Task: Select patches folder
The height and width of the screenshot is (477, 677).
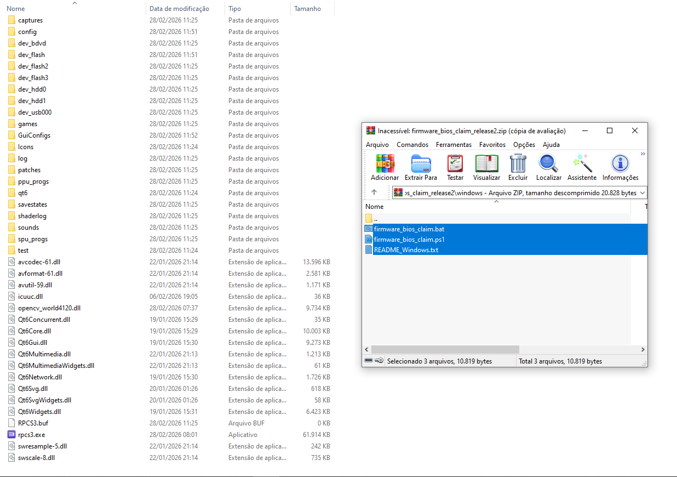Action: [x=29, y=170]
